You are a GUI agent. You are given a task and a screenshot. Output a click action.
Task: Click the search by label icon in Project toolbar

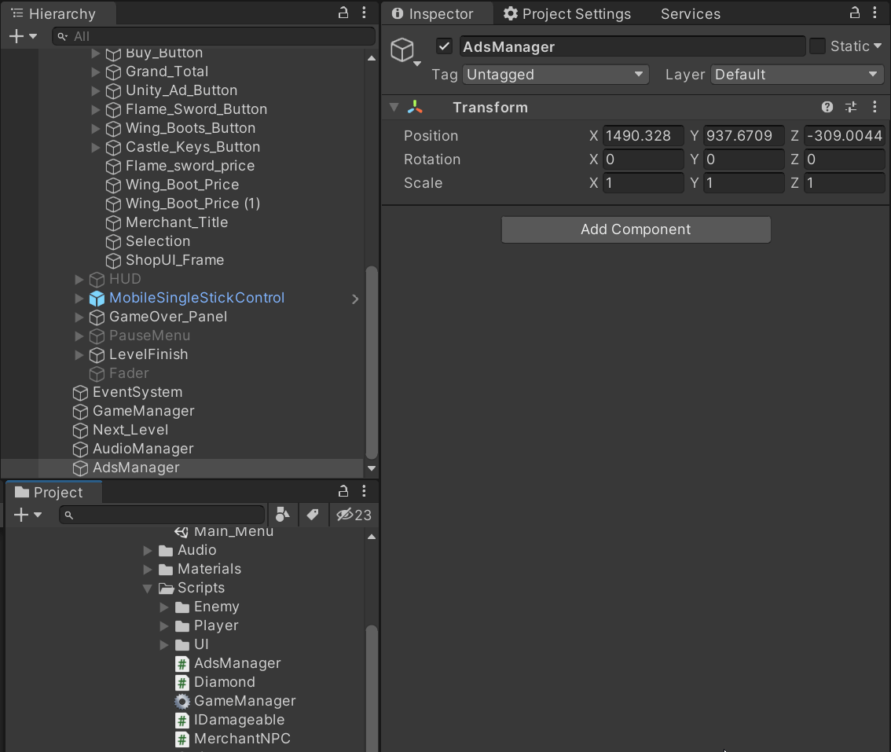pyautogui.click(x=312, y=515)
